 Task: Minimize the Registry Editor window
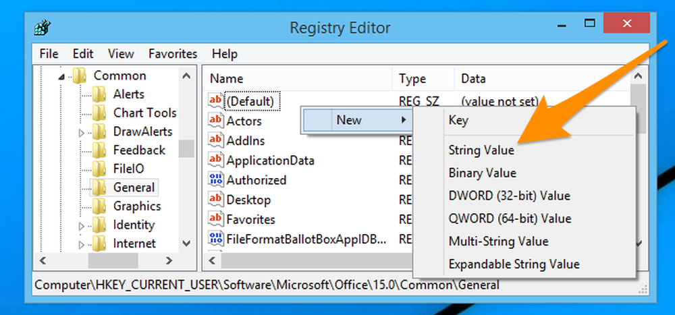(x=562, y=25)
